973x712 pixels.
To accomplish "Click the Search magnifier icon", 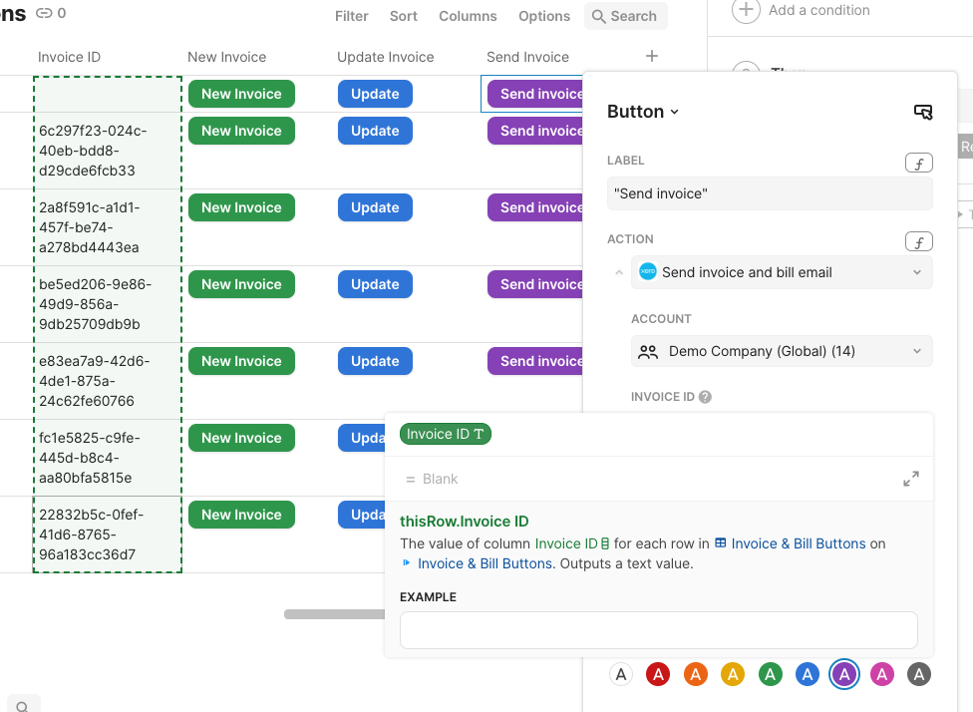I will 598,16.
